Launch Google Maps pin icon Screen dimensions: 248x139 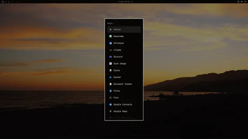point(110,111)
